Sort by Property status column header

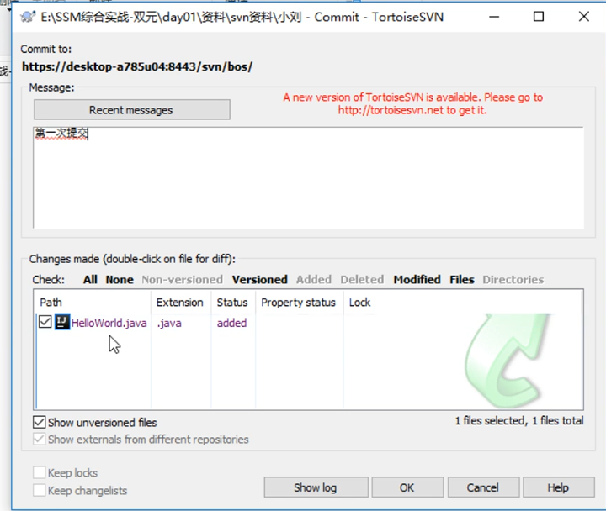coord(299,303)
